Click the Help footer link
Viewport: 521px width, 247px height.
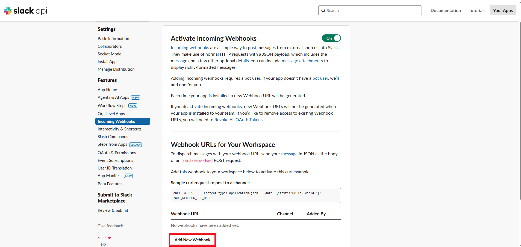[x=102, y=244]
